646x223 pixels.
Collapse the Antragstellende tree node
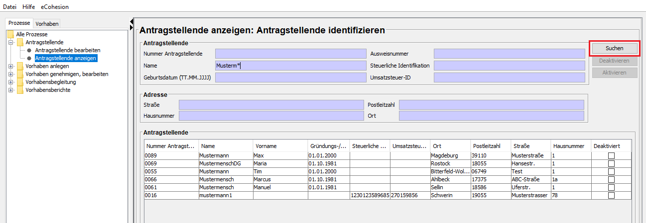click(x=11, y=42)
